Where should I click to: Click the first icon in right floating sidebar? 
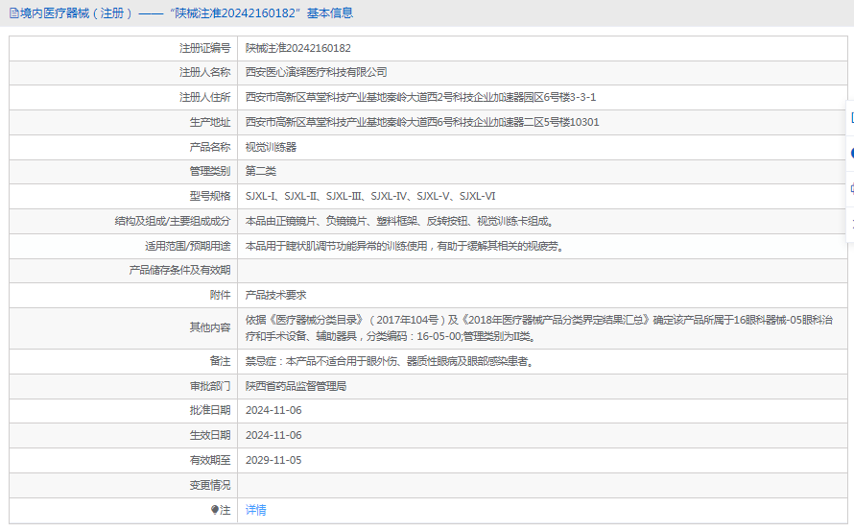(851, 118)
